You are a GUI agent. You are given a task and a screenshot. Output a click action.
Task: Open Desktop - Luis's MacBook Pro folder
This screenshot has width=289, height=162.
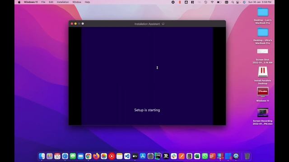point(263,12)
